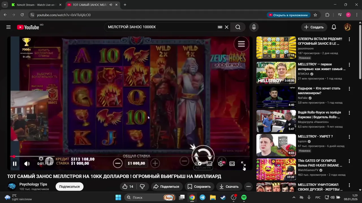Open options for GATES OF OLYMPUS video
The image size is (362, 203).
pyautogui.click(x=349, y=161)
